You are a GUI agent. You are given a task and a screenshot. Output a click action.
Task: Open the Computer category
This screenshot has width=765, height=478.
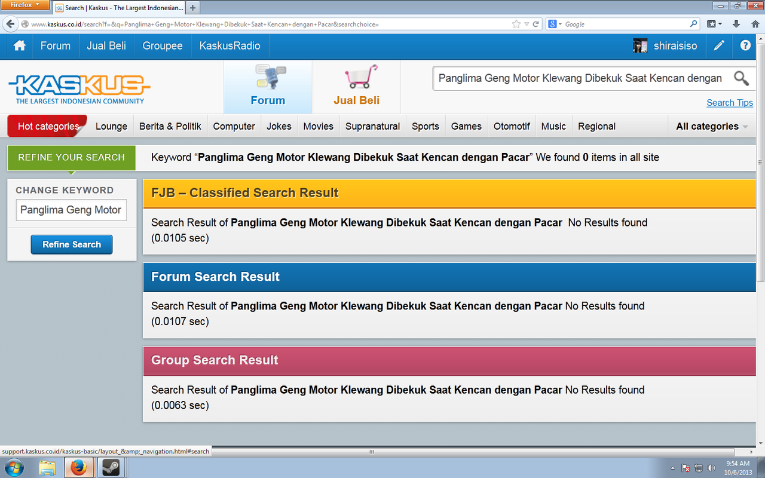click(234, 127)
